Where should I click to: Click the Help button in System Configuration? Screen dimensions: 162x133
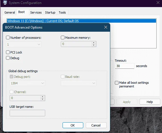150,102
